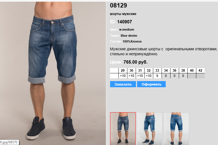218x145 pixels.
Task: Select the back view shorts thumbnail
Action: [176, 129]
